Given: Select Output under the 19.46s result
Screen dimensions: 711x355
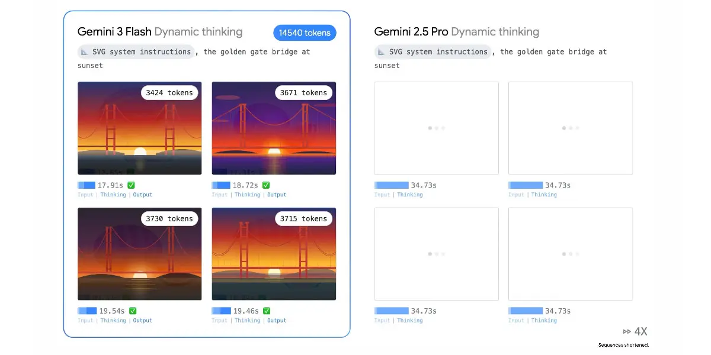Looking at the screenshot, I should (276, 321).
